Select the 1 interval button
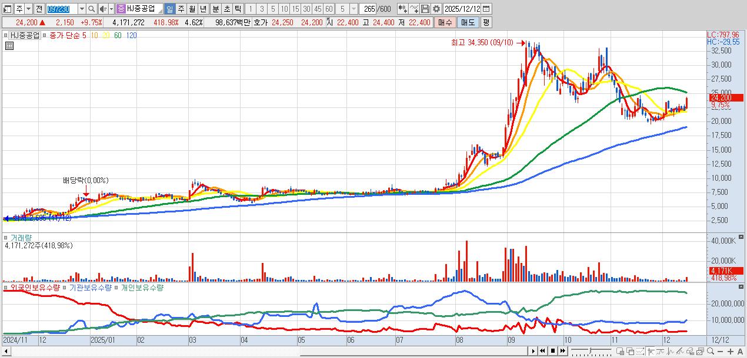The height and width of the screenshot is (358, 747). tap(251, 9)
